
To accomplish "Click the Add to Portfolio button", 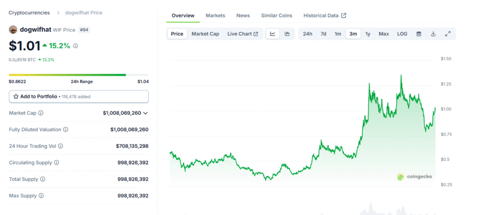I will [x=79, y=96].
